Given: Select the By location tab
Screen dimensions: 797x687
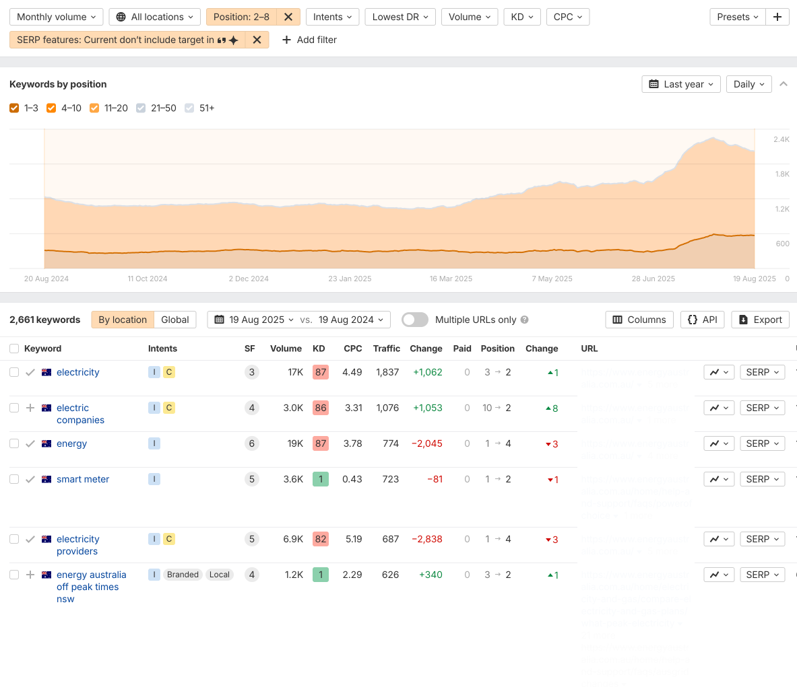Looking at the screenshot, I should point(123,320).
